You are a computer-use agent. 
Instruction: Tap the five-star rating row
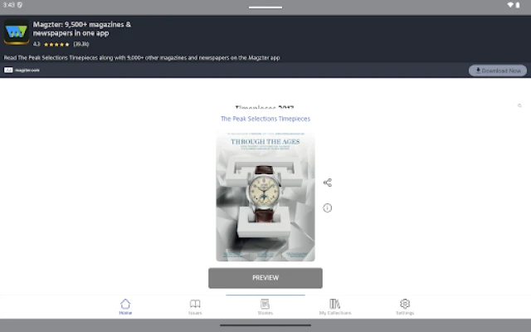(56, 43)
